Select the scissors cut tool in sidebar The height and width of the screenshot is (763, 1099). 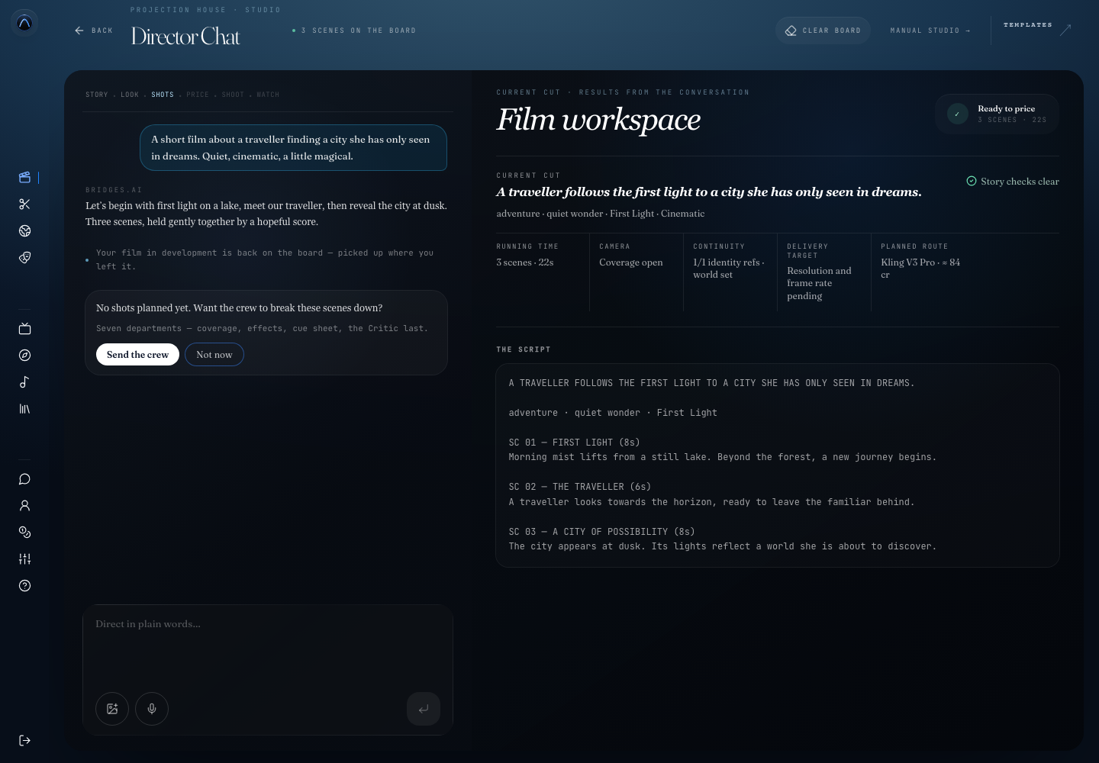(24, 204)
